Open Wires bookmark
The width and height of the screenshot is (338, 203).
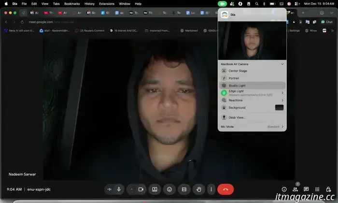pos(311,30)
